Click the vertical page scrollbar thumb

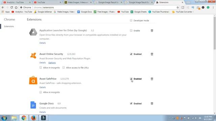click(x=215, y=33)
